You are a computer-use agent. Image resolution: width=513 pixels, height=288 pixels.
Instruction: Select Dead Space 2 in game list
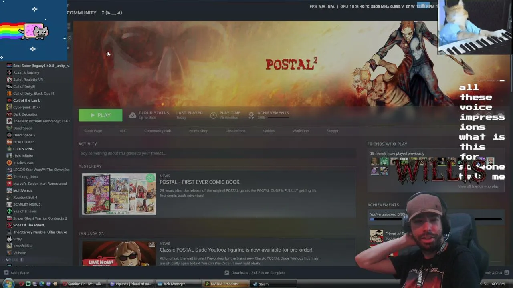tap(24, 135)
